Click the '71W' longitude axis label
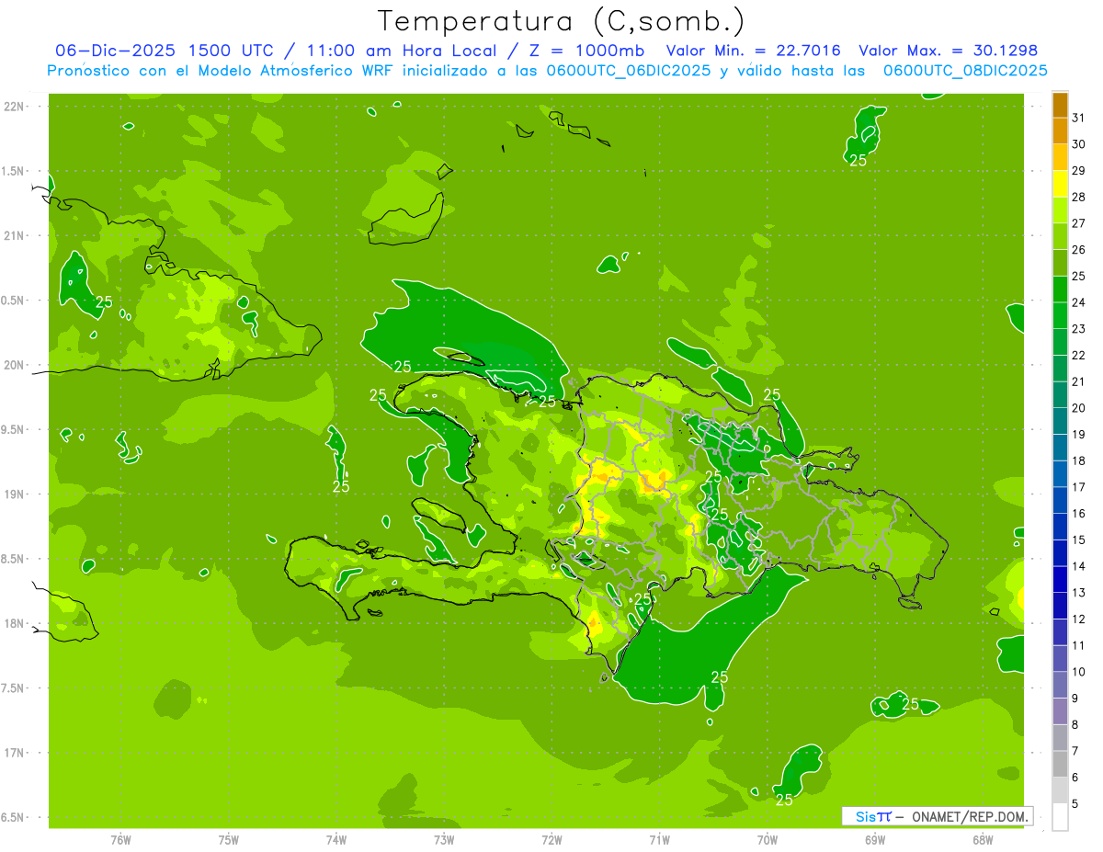 pyautogui.click(x=659, y=839)
